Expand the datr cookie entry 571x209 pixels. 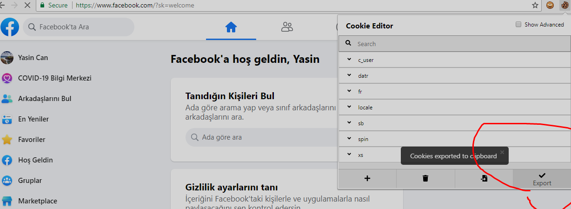click(454, 75)
